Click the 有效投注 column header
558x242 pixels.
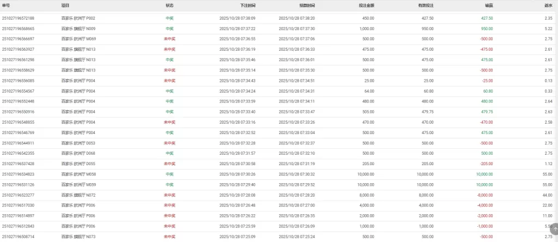point(426,5)
